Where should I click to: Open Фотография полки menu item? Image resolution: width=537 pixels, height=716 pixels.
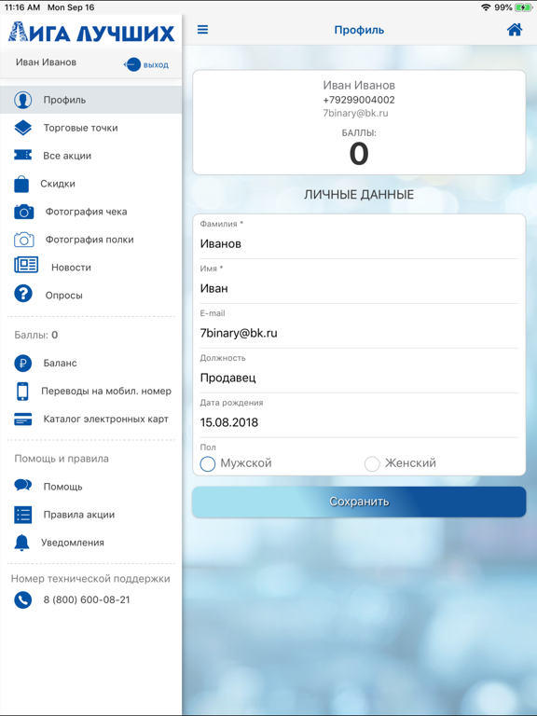point(90,240)
